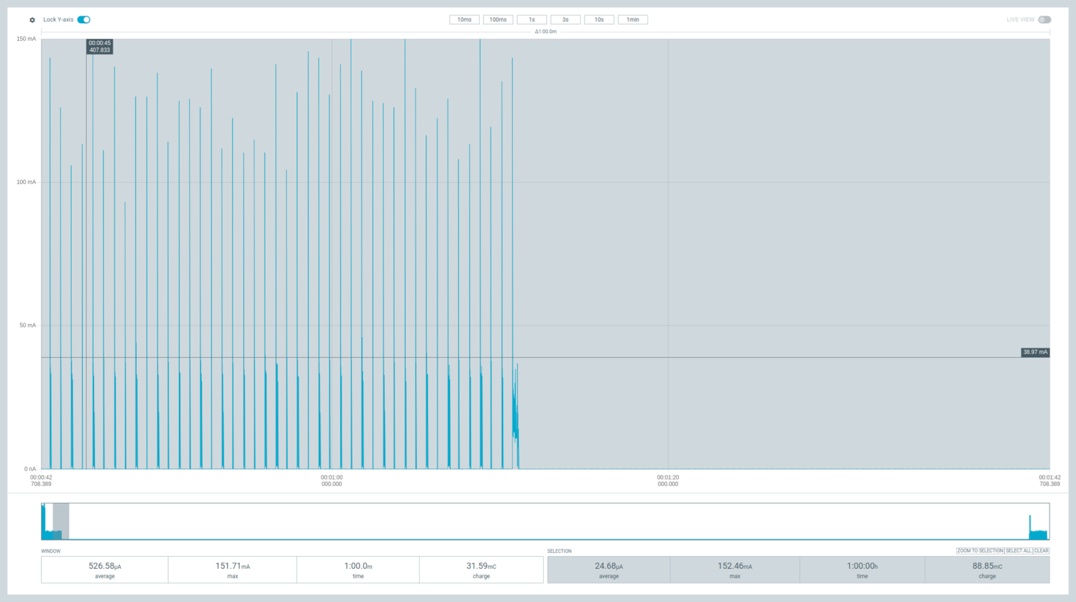The image size is (1076, 602).
Task: Click the gray window region in minimap
Action: coord(61,521)
